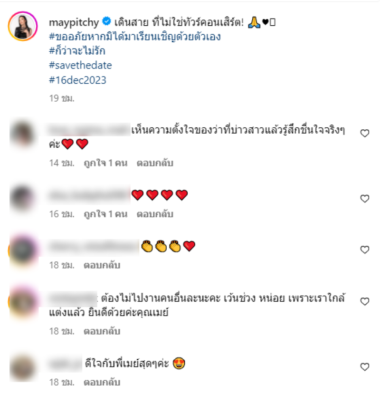Open the #ก็ว่าจะไม่รัก hashtag

click(x=77, y=51)
